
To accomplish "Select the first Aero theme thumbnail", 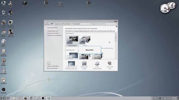I will point(72,56).
